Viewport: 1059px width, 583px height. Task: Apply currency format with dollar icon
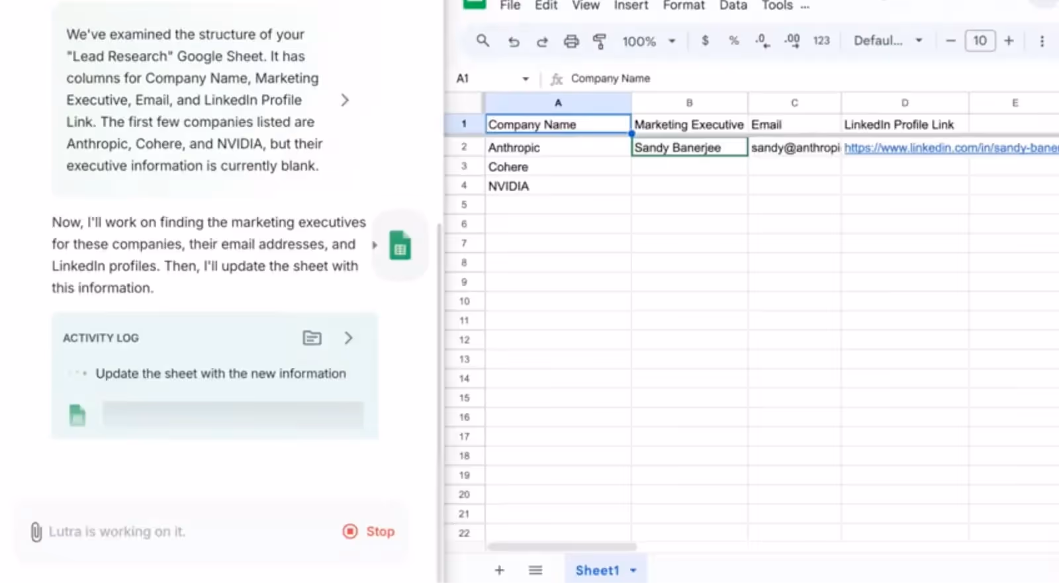(x=705, y=41)
